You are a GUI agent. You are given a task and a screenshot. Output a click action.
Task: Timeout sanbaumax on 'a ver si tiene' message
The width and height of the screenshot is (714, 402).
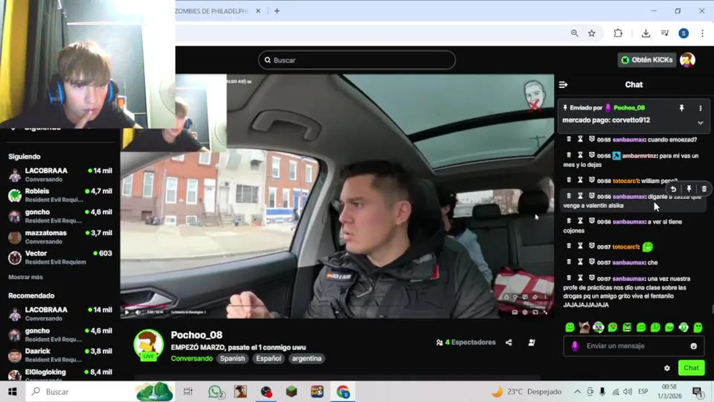click(580, 221)
